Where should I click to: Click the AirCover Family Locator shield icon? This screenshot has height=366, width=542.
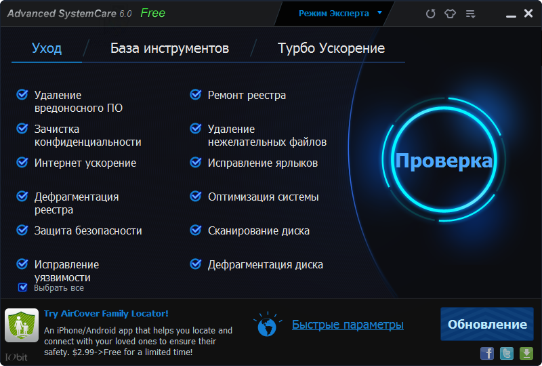(22, 325)
